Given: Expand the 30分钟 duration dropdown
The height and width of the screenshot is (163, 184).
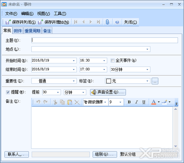Looking at the screenshot, I should tap(147, 69).
